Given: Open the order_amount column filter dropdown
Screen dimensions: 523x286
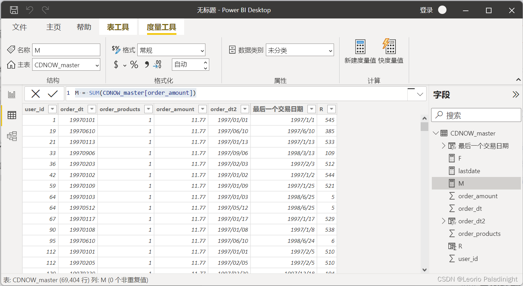Looking at the screenshot, I should pos(203,109).
